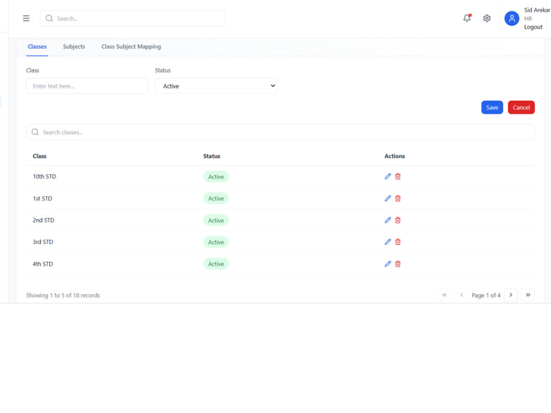Open the hamburger sidebar menu
The width and height of the screenshot is (551, 413).
point(26,18)
